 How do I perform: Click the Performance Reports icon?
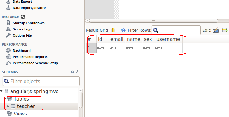coord(8,57)
